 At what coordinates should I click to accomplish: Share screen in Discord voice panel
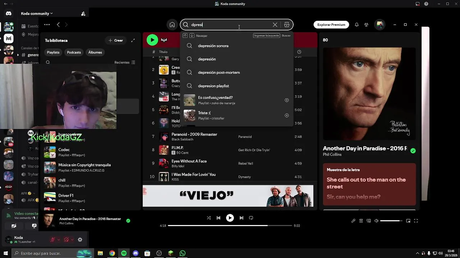[34, 226]
